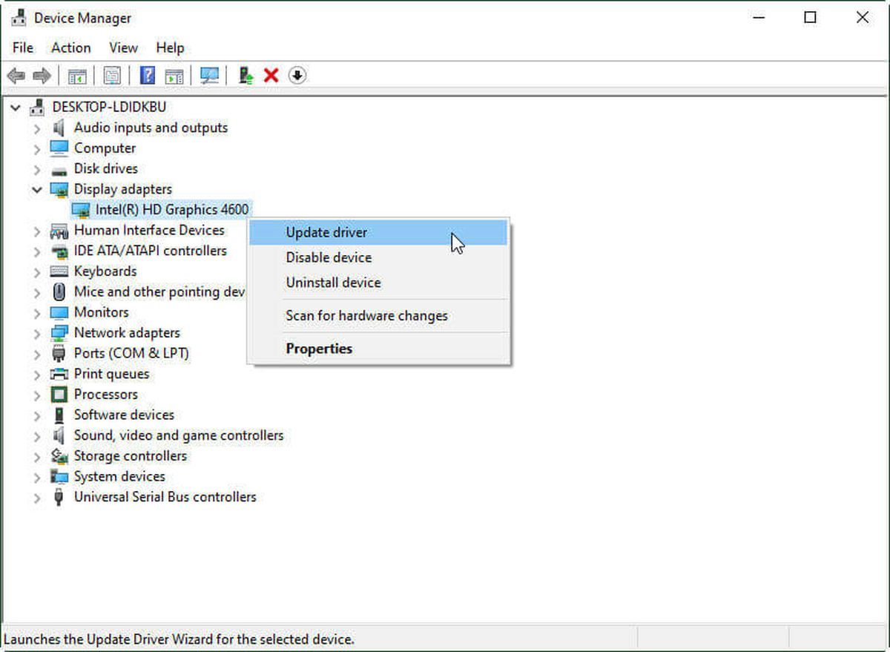
Task: Open Properties from the context menu
Action: tap(378, 349)
